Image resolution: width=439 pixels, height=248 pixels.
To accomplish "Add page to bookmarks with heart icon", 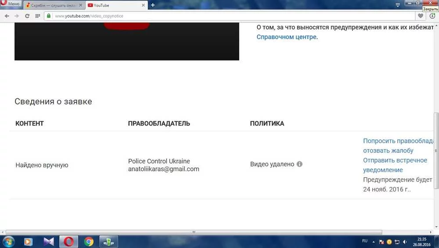I will [x=421, y=16].
